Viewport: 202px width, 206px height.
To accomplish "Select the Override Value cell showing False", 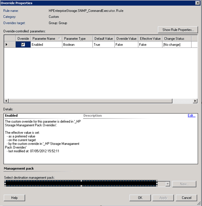I will coord(126,45).
